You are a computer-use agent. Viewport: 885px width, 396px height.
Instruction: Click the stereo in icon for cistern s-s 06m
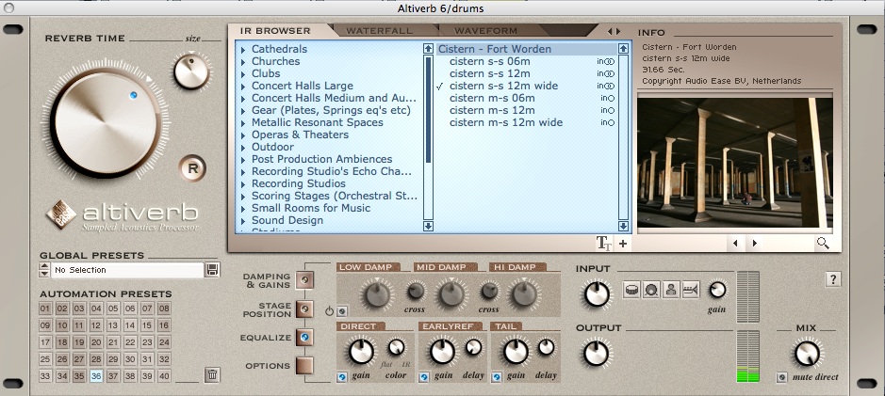coord(607,61)
